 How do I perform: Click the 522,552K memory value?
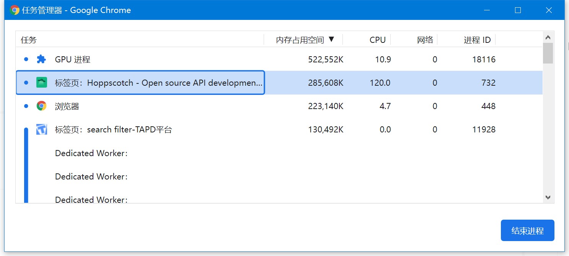(326, 59)
